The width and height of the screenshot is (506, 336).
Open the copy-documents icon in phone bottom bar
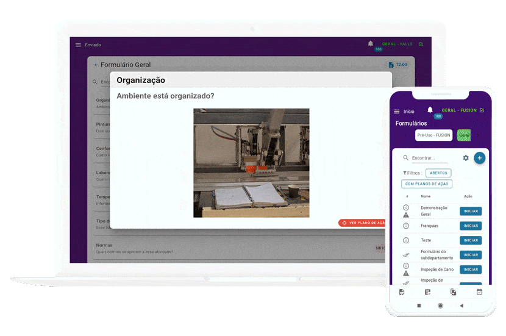[454, 292]
